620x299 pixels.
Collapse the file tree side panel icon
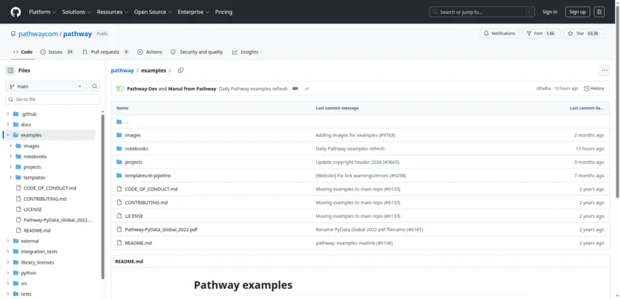(x=10, y=70)
